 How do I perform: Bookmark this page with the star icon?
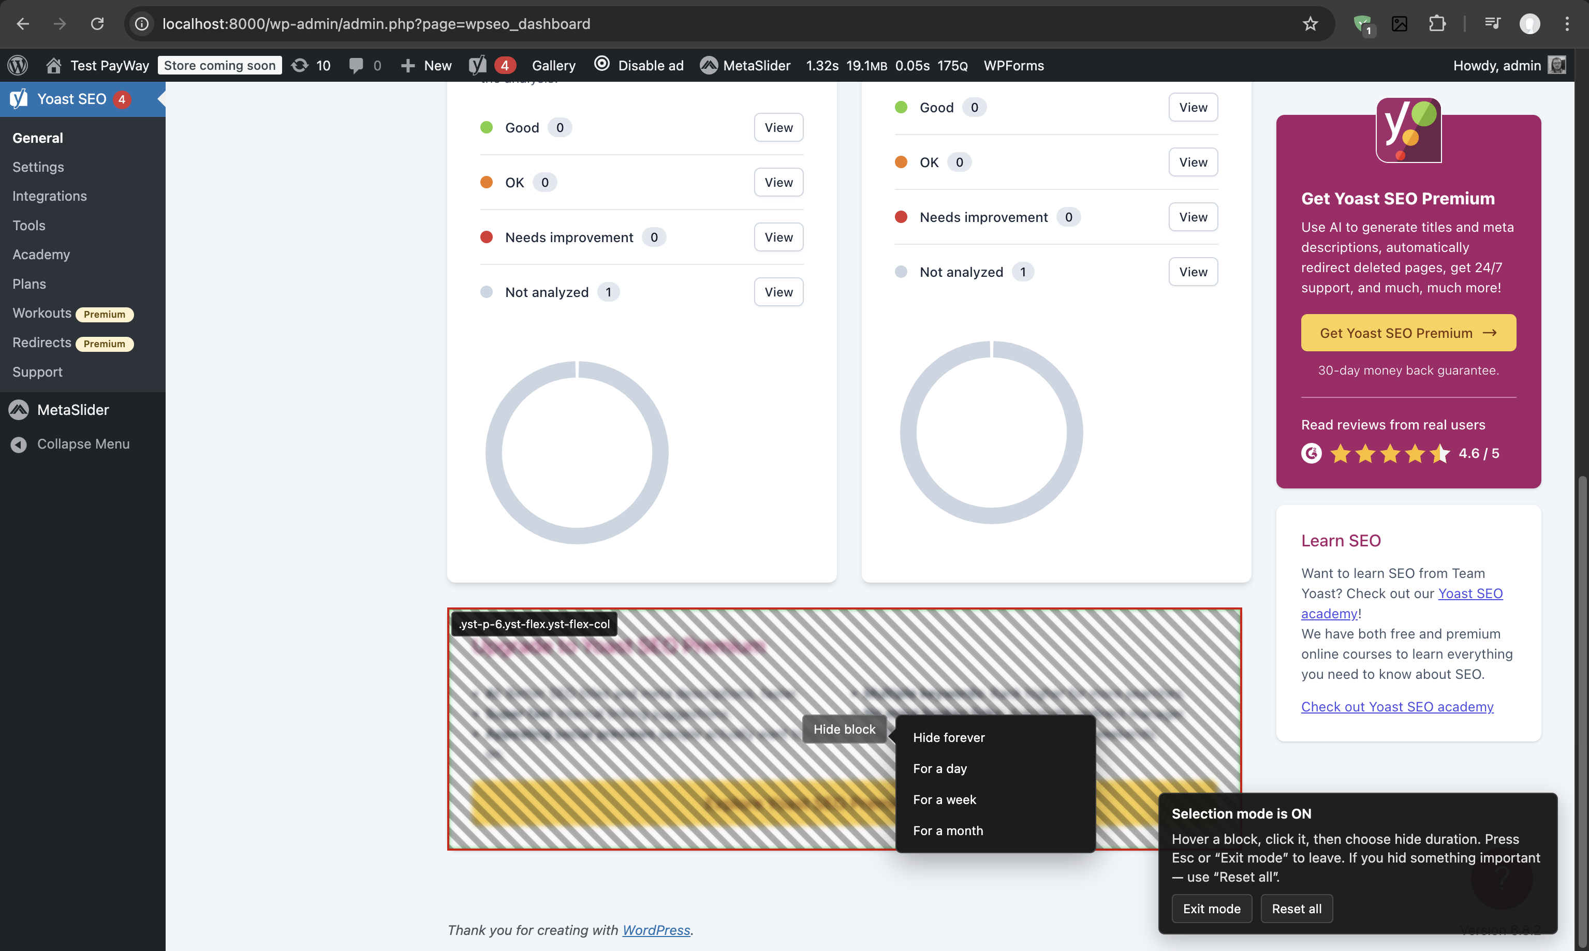pos(1310,24)
